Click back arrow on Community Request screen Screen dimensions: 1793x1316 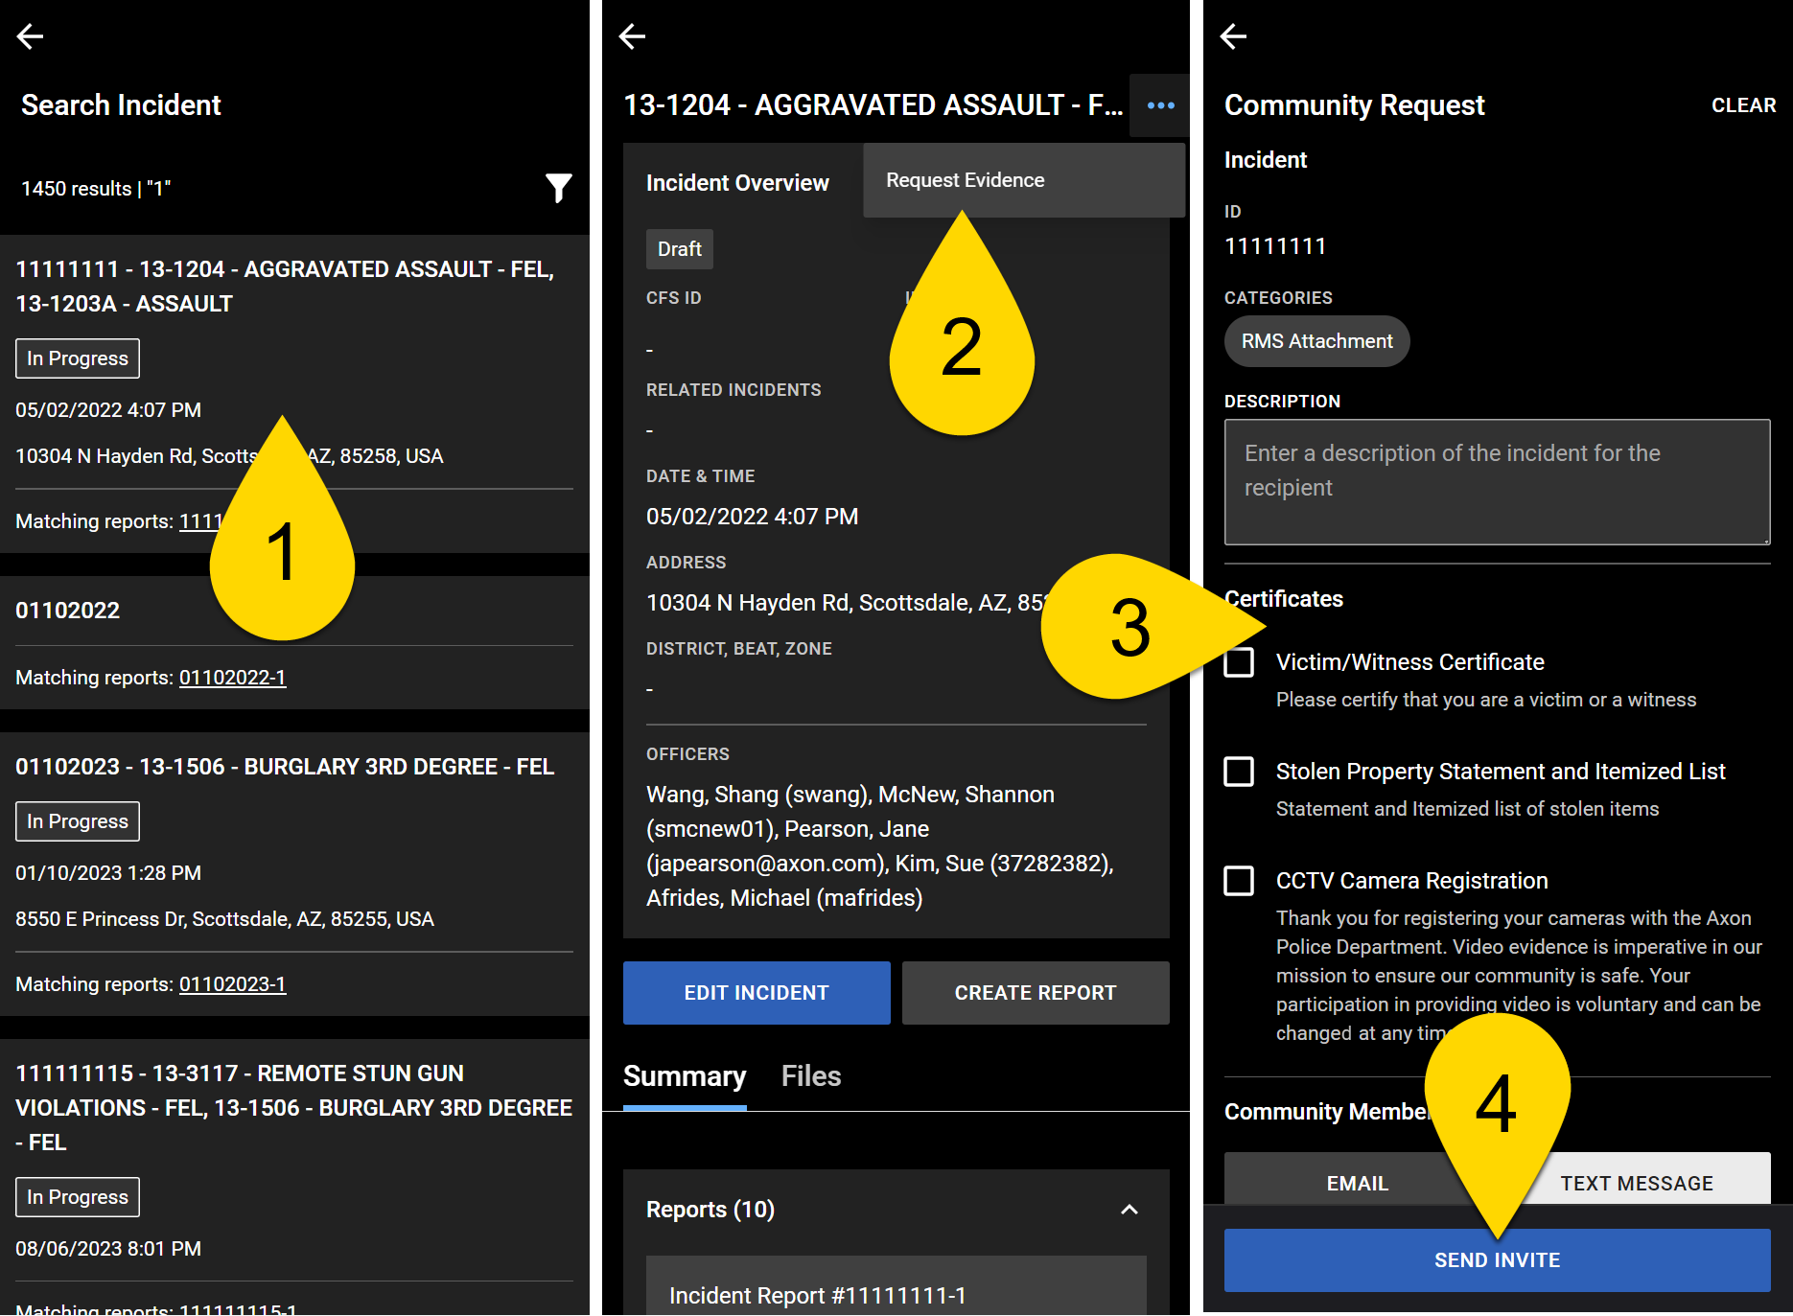click(x=1233, y=36)
